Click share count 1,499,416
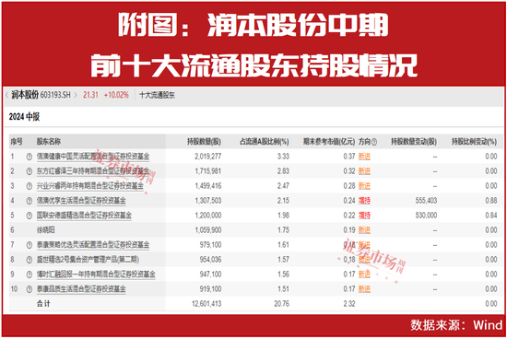Viewport: 507px width, 339px height. [208, 186]
